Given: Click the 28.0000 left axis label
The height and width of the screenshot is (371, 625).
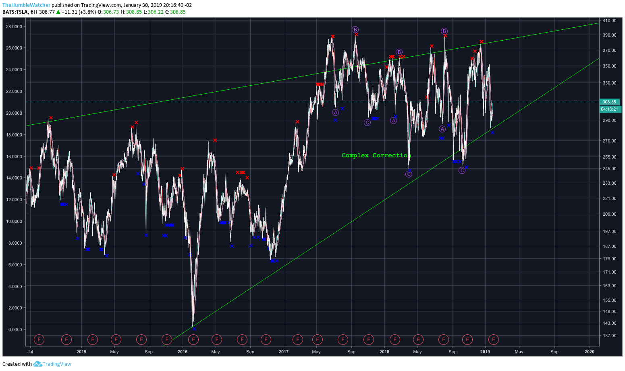Looking at the screenshot, I should pos(14,27).
